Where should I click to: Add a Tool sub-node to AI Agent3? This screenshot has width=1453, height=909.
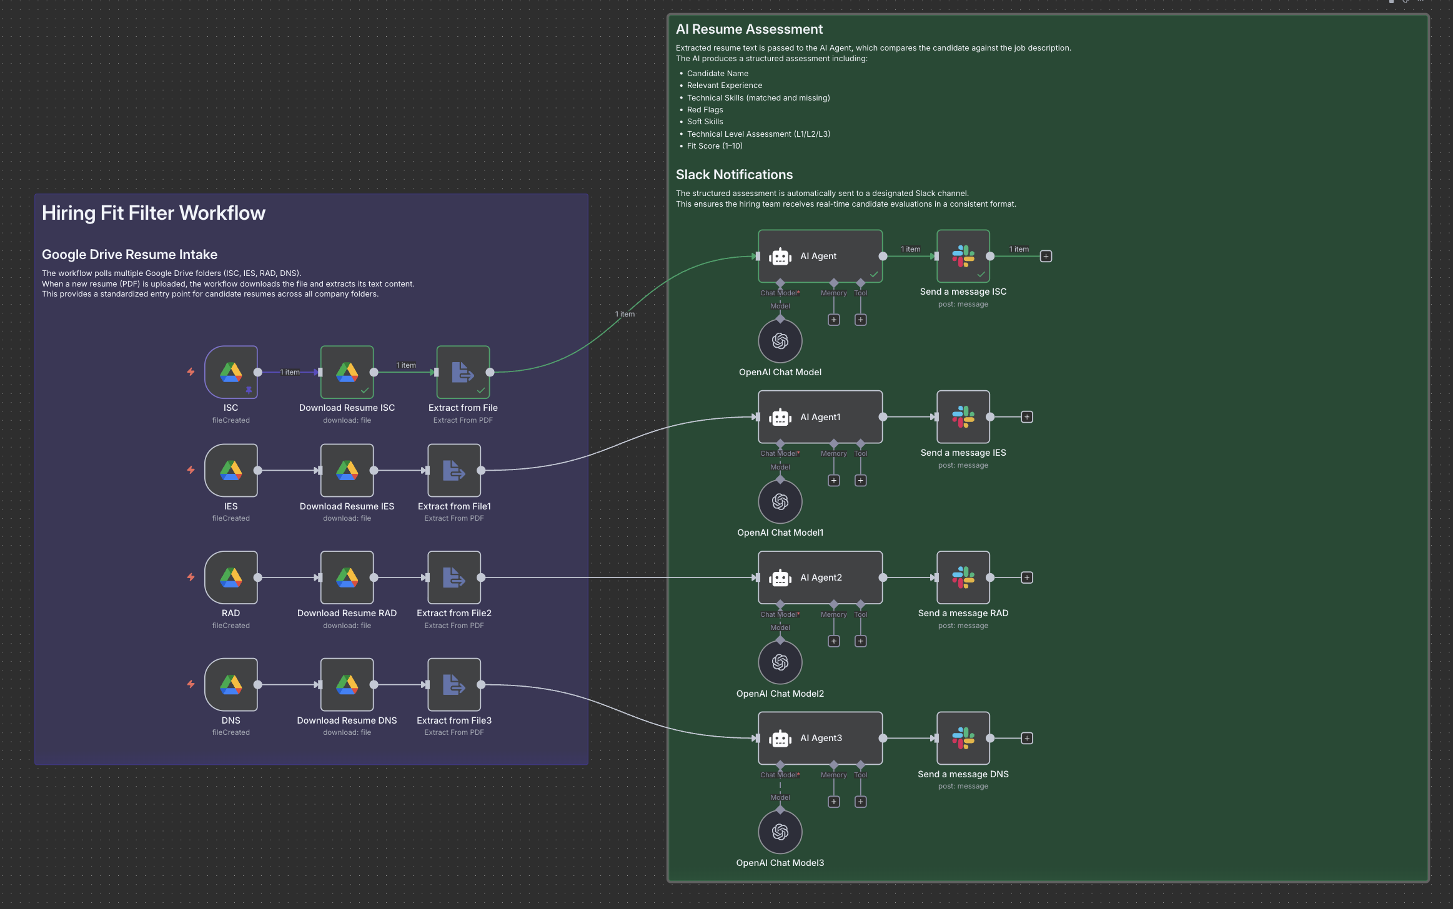point(861,802)
